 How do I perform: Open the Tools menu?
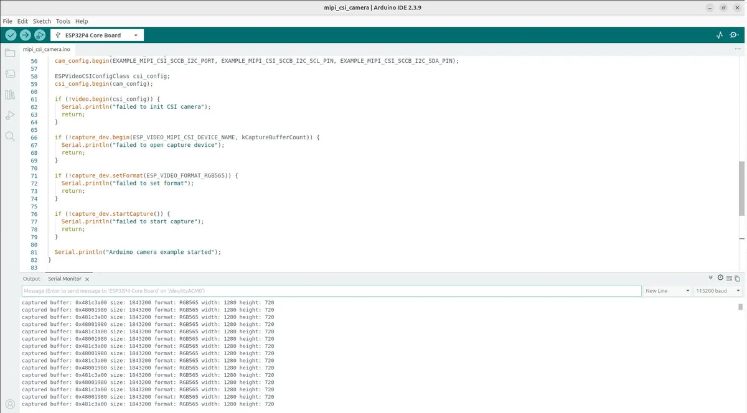point(63,21)
